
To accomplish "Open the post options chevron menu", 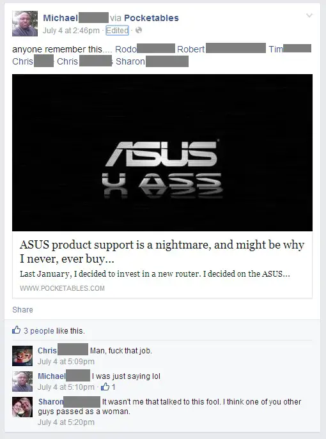I will pos(309,15).
